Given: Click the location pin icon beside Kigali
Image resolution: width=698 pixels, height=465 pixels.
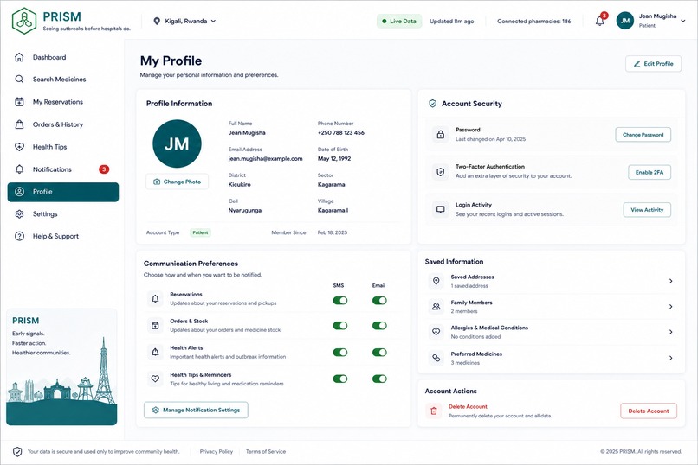Looking at the screenshot, I should pyautogui.click(x=157, y=21).
